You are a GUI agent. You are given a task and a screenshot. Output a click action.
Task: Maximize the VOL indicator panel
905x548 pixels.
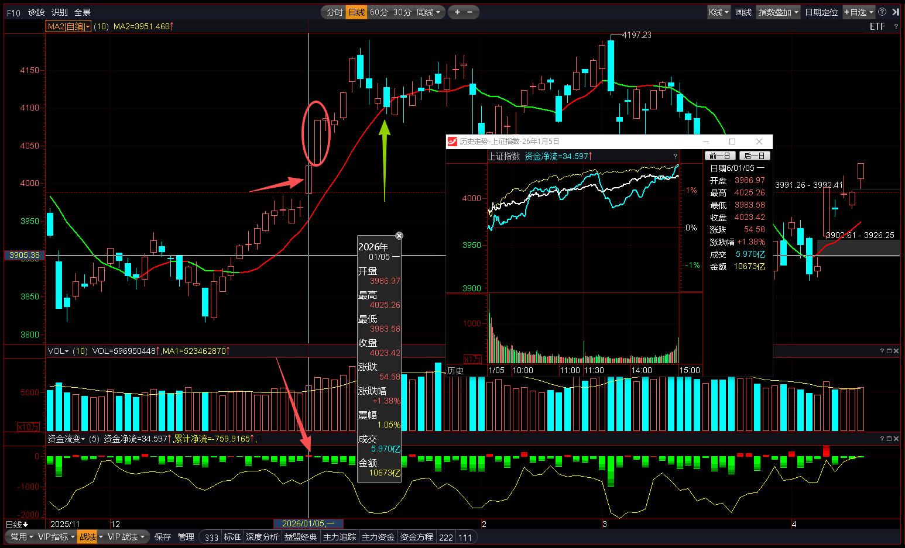pyautogui.click(x=889, y=351)
